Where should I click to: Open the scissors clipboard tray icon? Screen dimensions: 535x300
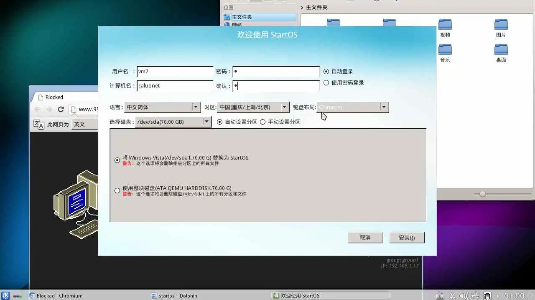(x=452, y=296)
